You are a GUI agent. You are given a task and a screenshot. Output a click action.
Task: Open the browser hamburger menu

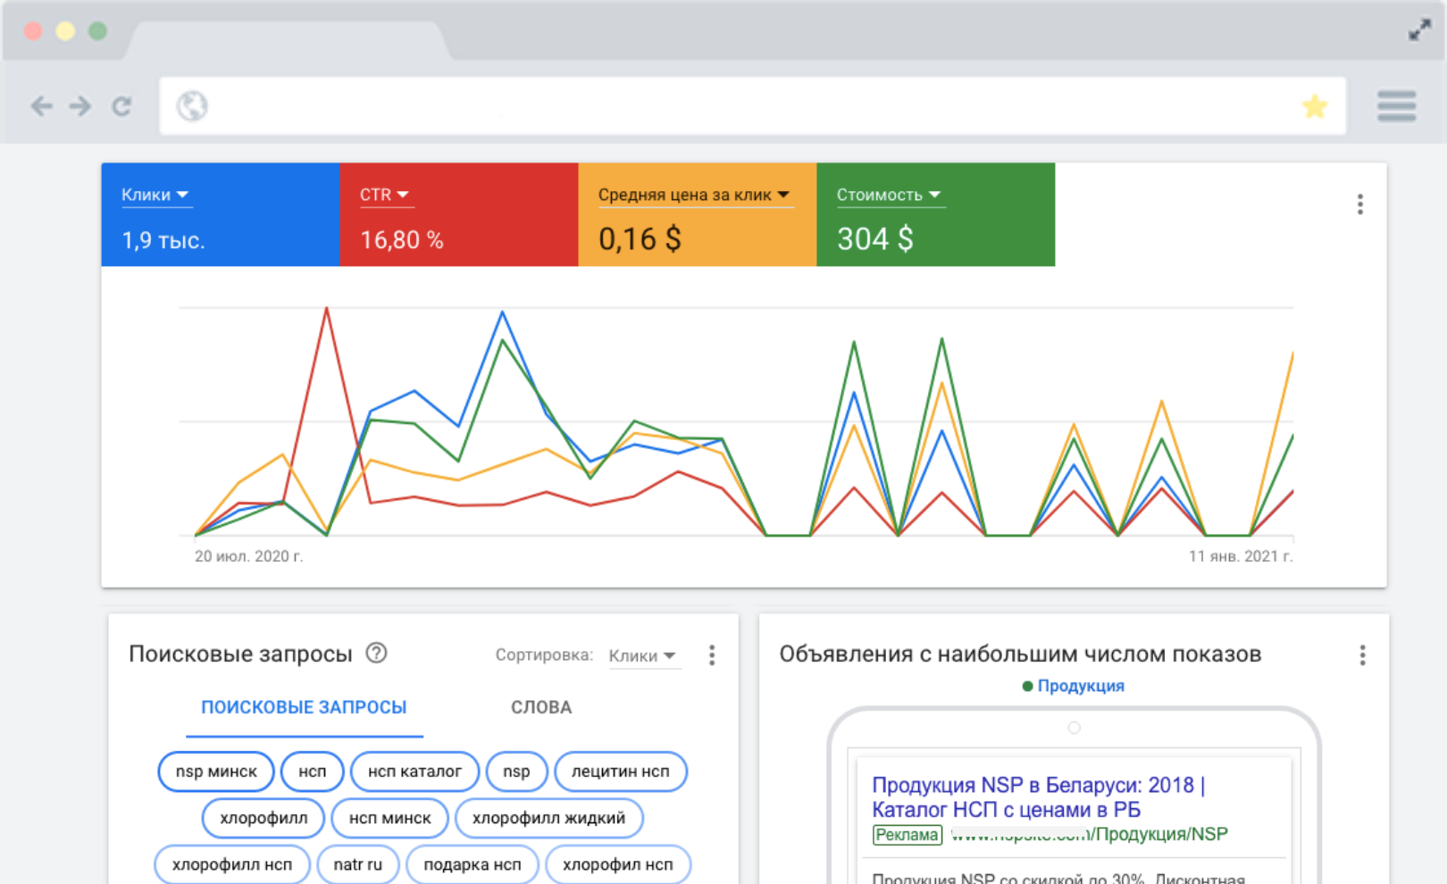pyautogui.click(x=1397, y=105)
